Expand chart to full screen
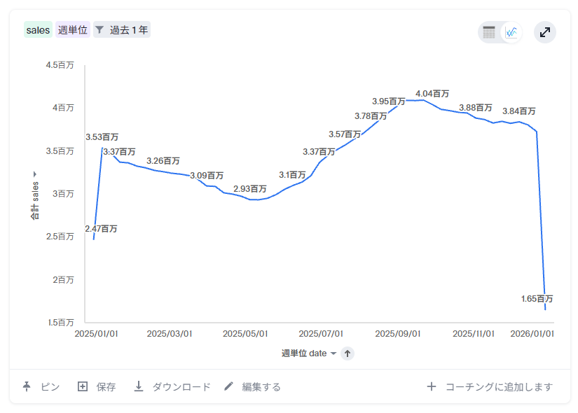The image size is (578, 413). click(545, 32)
